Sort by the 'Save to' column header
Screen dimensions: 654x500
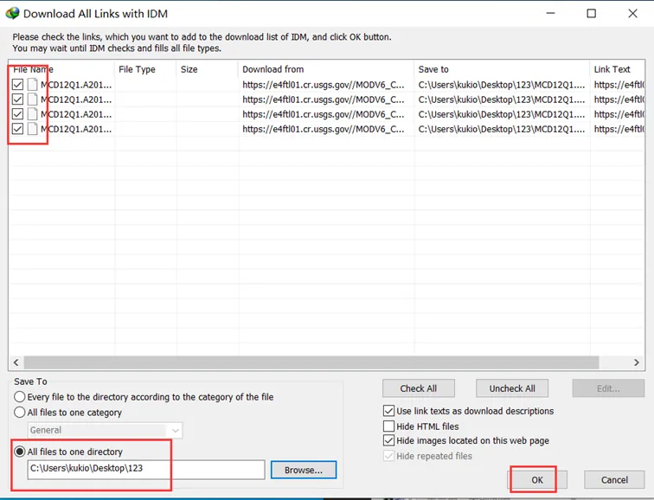(502, 69)
